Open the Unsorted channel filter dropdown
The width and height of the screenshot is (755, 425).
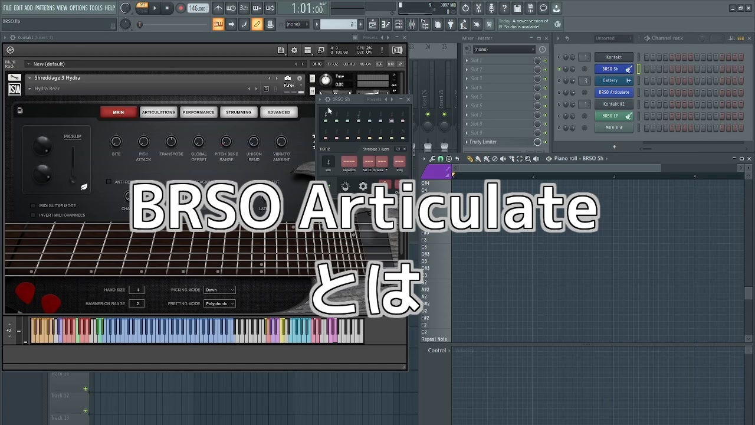[613, 38]
